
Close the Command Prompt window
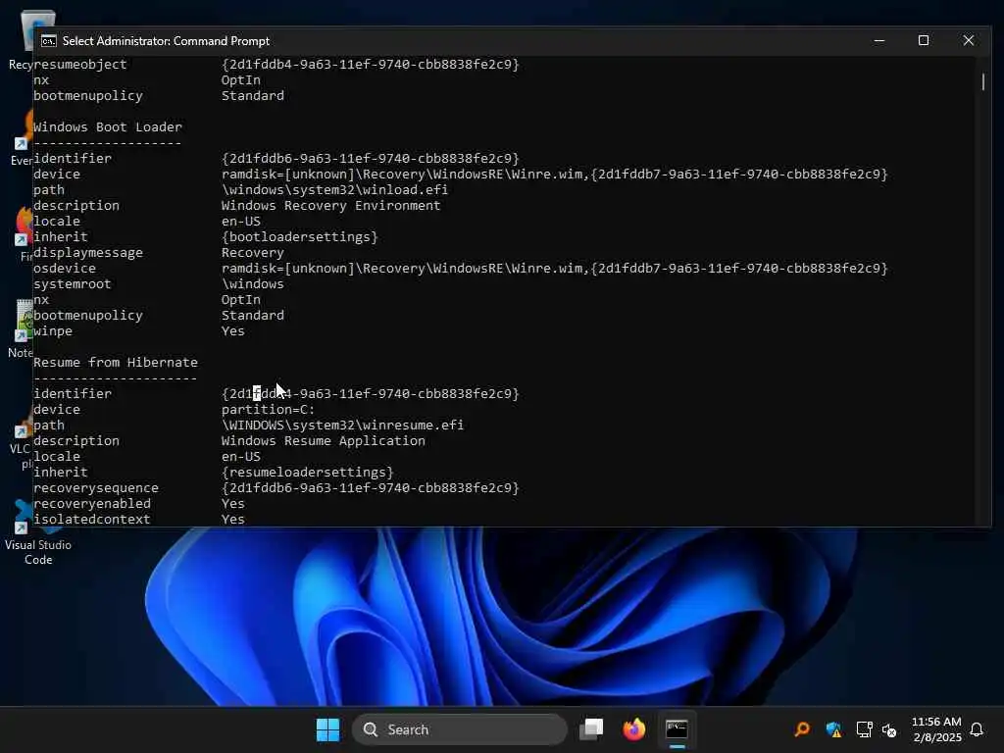pos(968,41)
